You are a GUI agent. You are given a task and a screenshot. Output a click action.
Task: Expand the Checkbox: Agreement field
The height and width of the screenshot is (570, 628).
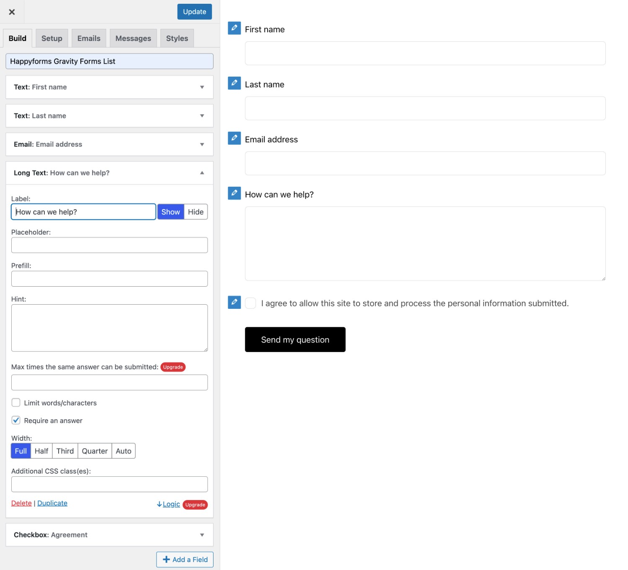(x=109, y=535)
